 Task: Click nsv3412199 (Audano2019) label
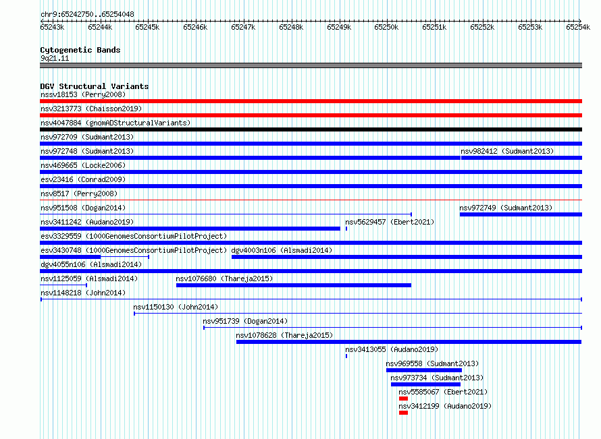(445, 406)
